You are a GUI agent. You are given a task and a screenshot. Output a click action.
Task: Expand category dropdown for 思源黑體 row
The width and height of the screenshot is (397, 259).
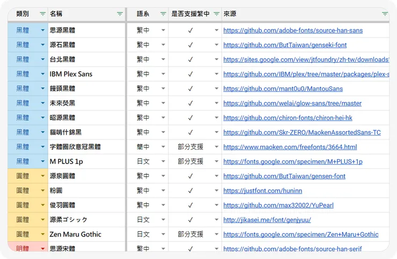pyautogui.click(x=43, y=31)
